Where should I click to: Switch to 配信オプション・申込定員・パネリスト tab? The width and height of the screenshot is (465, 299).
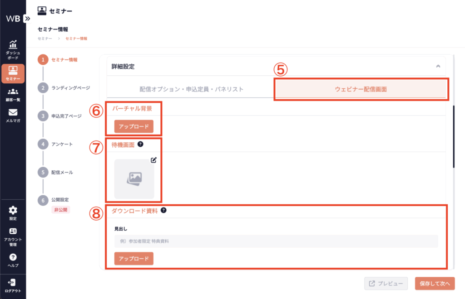(x=191, y=89)
